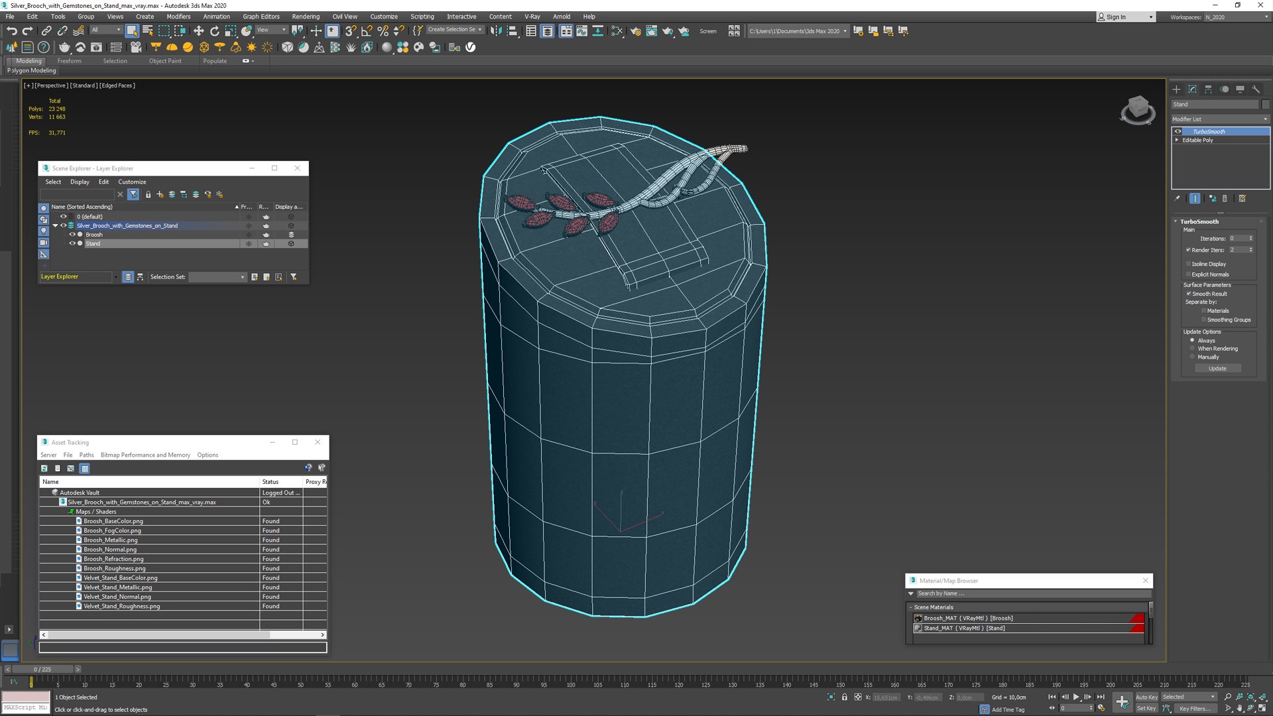Hide the Broosh object via eye icon
1273x716 pixels.
click(x=72, y=235)
